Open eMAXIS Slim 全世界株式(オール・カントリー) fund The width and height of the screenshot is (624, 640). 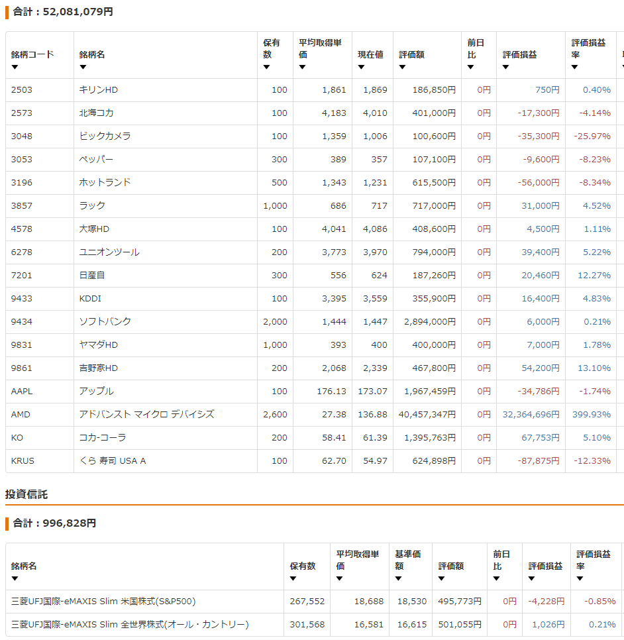coord(130,625)
